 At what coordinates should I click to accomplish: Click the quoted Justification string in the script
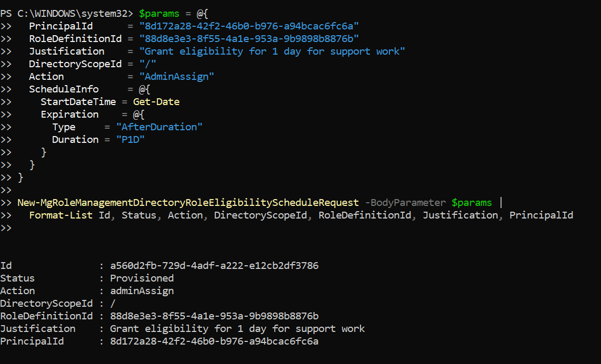pyautogui.click(x=272, y=51)
